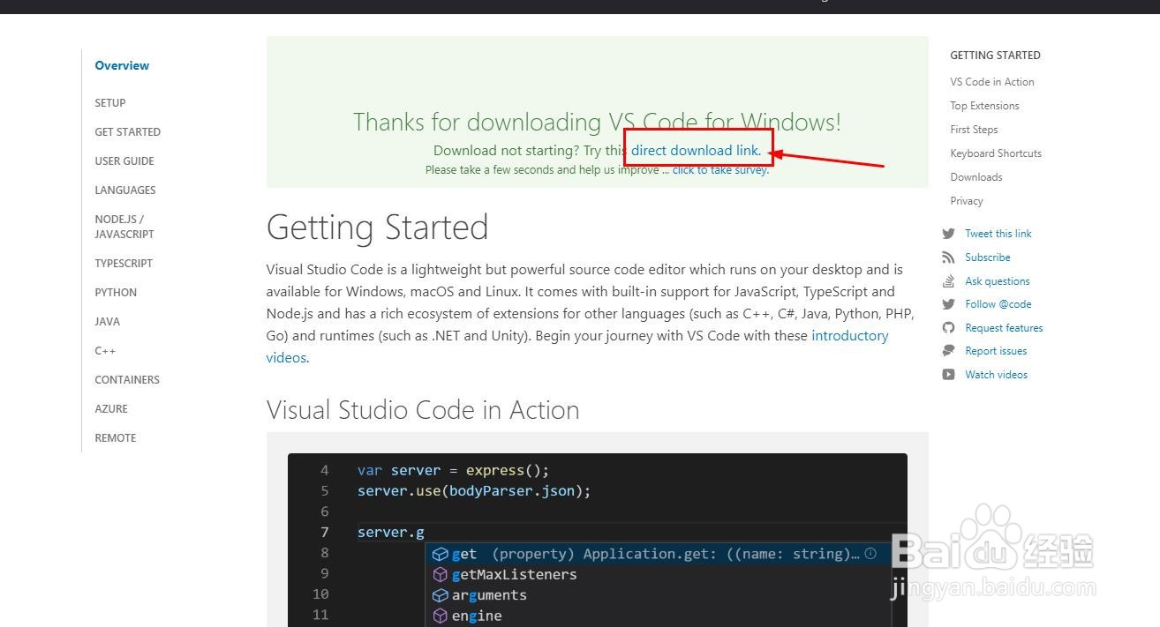Select the arguments autocomplete suggestion
Screen dimensions: 1160x627
[x=658, y=595]
